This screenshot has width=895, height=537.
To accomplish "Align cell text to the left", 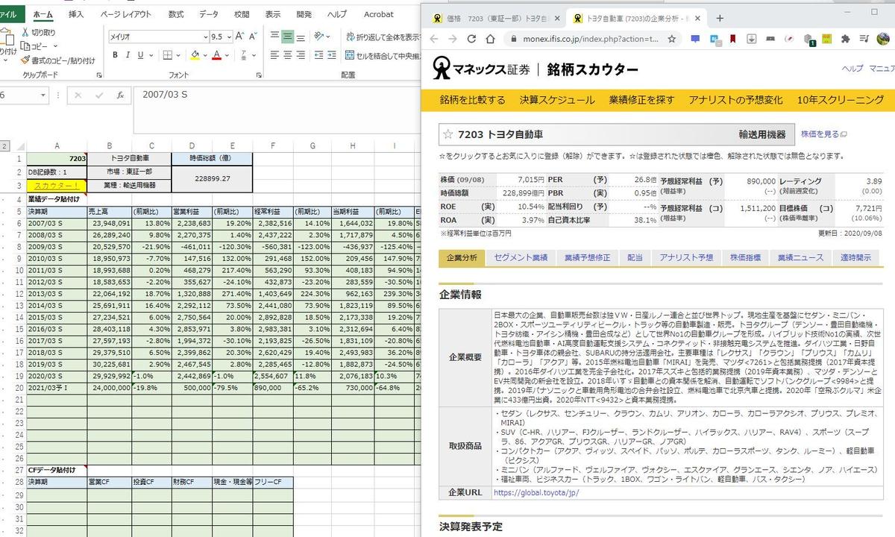I will point(274,55).
